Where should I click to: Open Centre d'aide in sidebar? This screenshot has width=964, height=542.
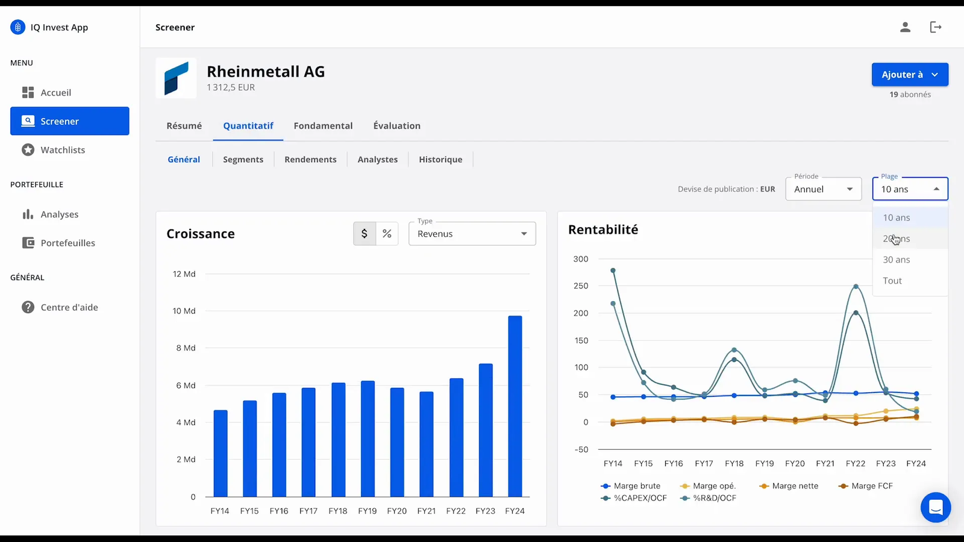pos(70,307)
